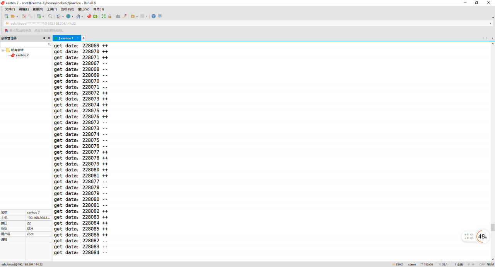The image size is (495, 267).
Task: Select centos 7 session in tree
Action: (x=22, y=55)
